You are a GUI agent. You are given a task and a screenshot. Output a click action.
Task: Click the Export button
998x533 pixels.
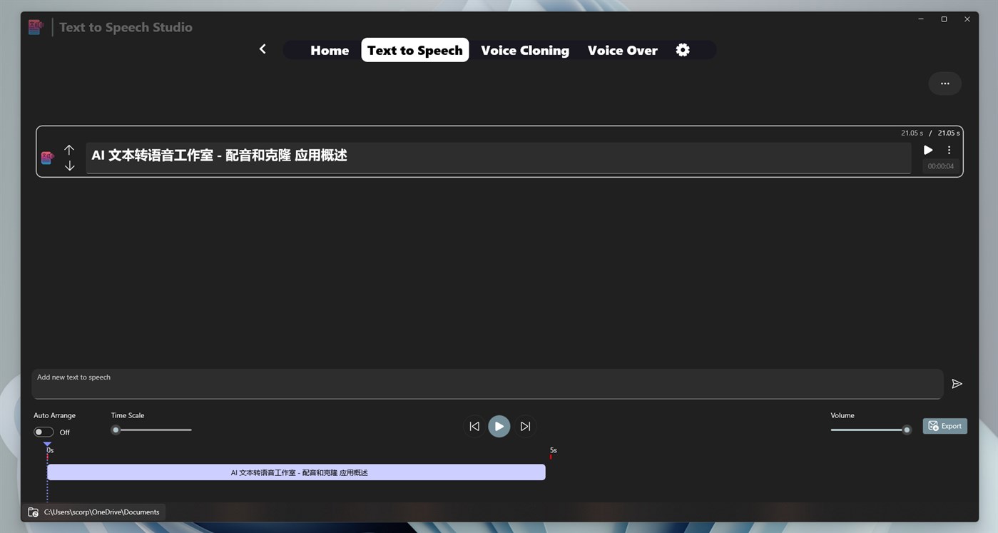tap(944, 426)
